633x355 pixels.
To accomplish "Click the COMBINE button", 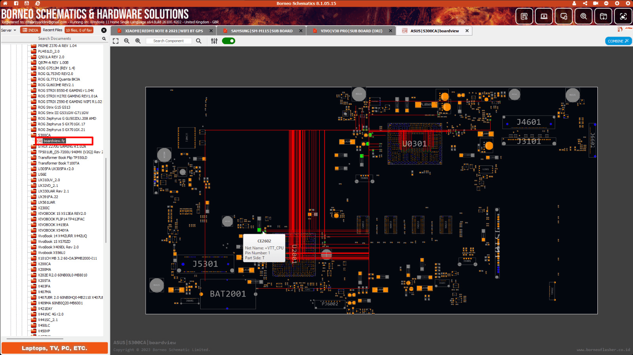I will [x=618, y=41].
